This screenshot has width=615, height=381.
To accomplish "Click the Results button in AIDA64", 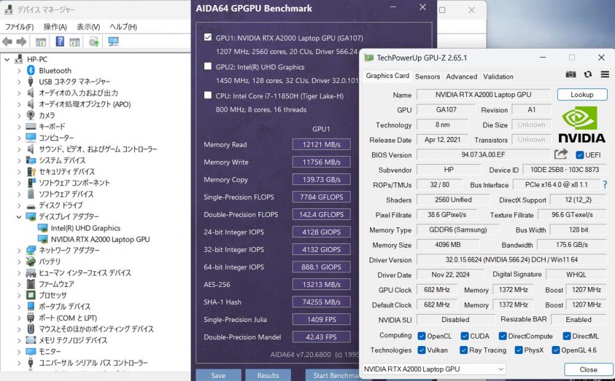I will coord(268,375).
